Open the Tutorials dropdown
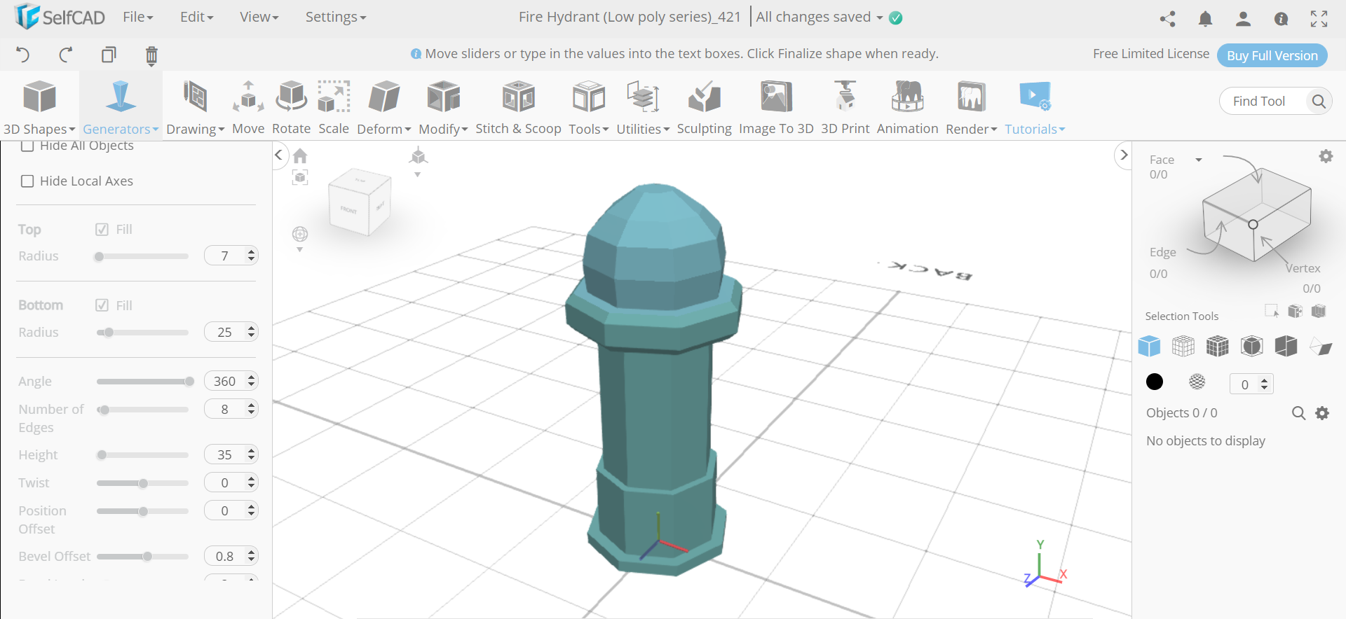The height and width of the screenshot is (619, 1346). (x=1035, y=129)
